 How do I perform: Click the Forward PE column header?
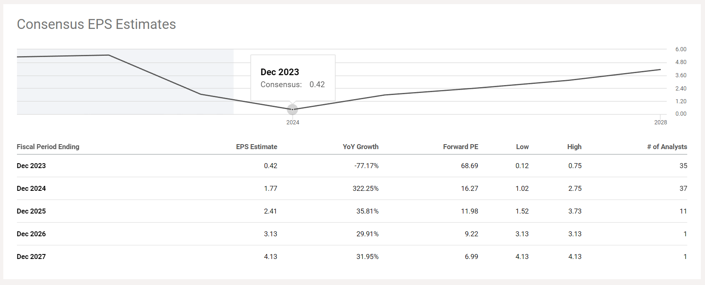click(460, 147)
